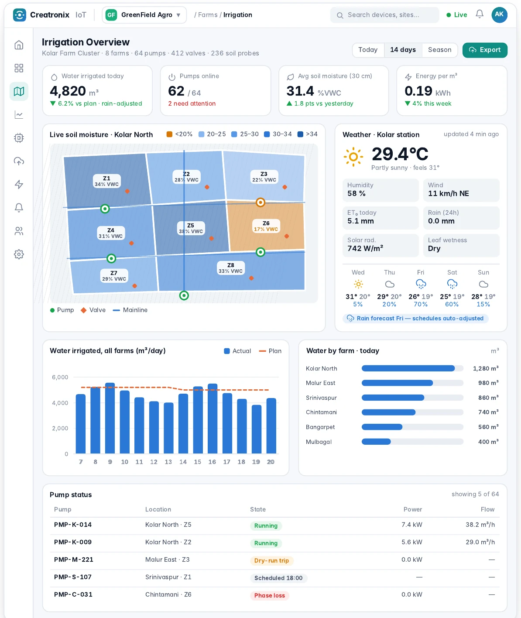Viewport: 521px width, 618px height.
Task: Click Wednesday's sunny forecast icon
Action: tap(358, 284)
